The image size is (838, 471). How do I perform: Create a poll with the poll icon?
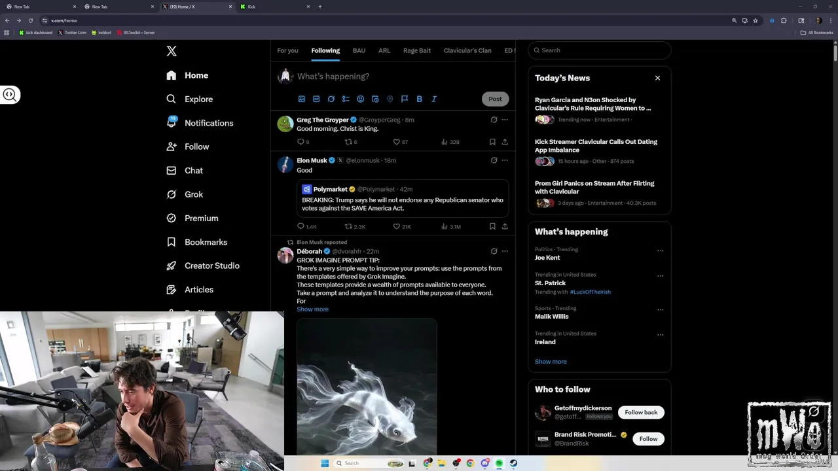coord(346,99)
